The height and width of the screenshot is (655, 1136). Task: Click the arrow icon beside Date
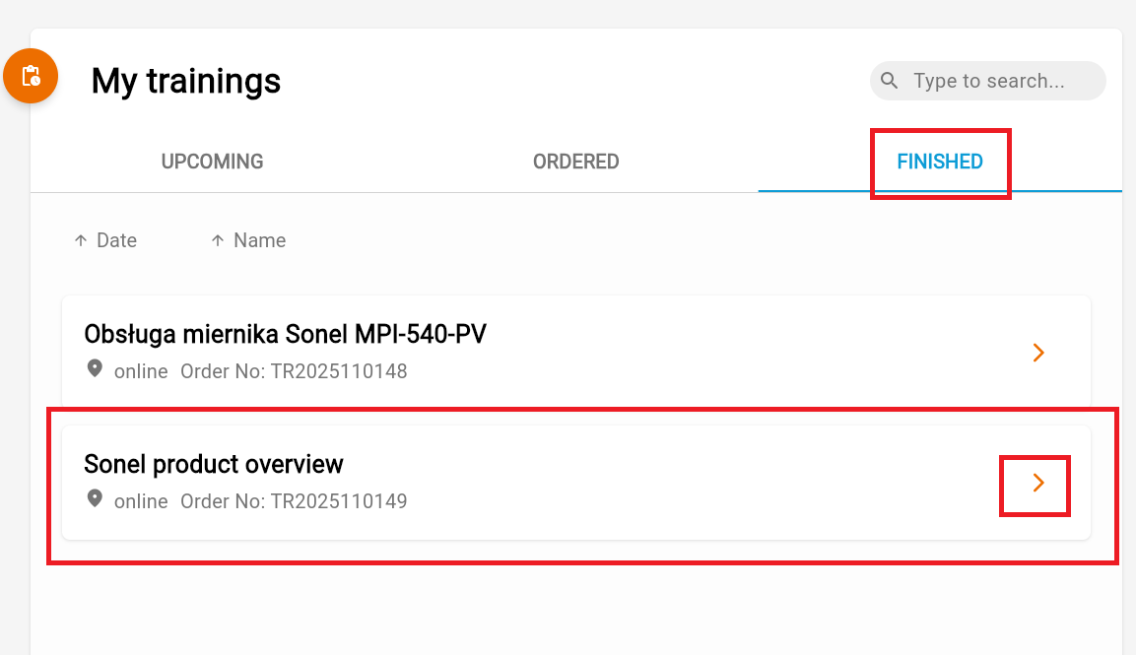(81, 240)
